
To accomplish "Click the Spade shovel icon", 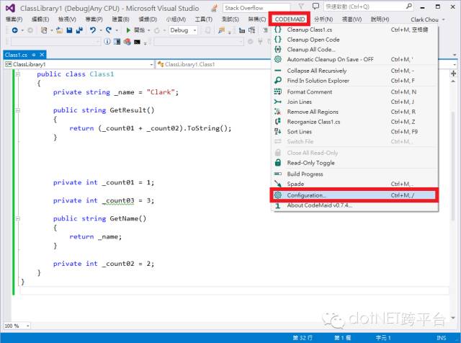I will coord(277,184).
